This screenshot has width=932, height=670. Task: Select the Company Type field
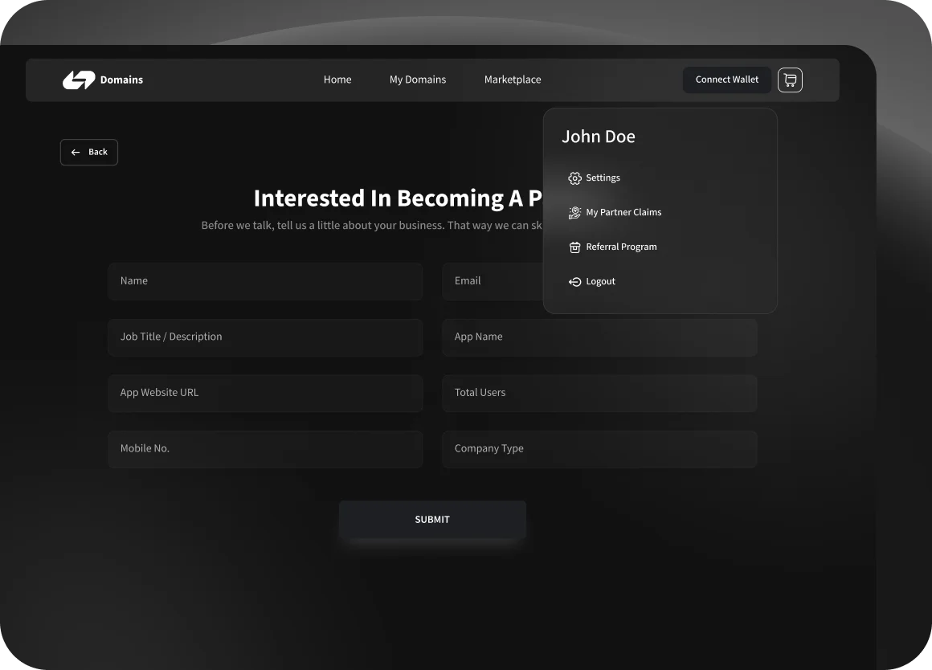(x=599, y=449)
